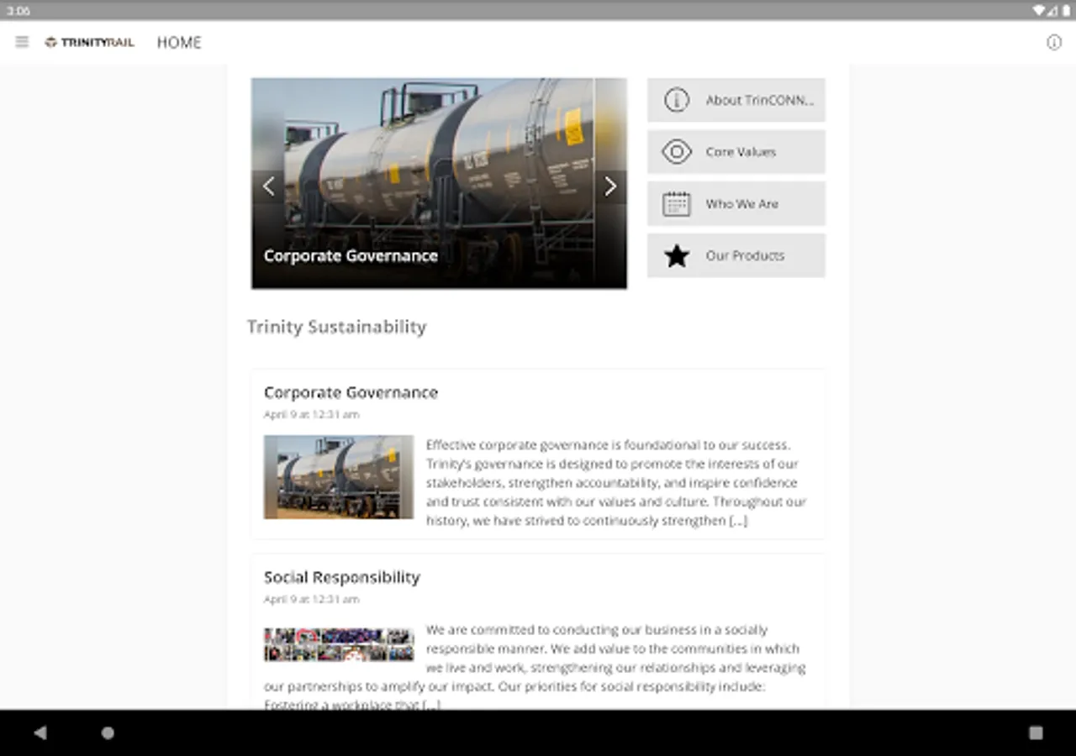The width and height of the screenshot is (1076, 756).
Task: Open the Social Responsibility article title
Action: coord(342,577)
